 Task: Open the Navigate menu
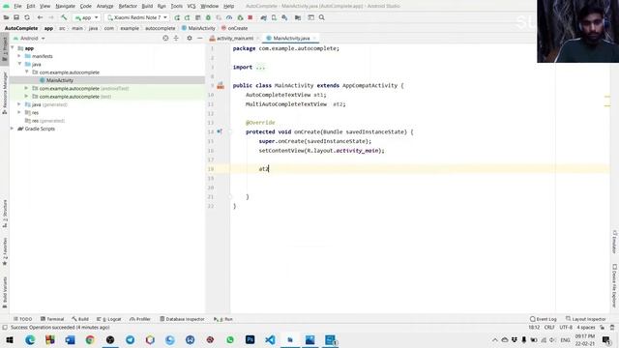coord(65,6)
